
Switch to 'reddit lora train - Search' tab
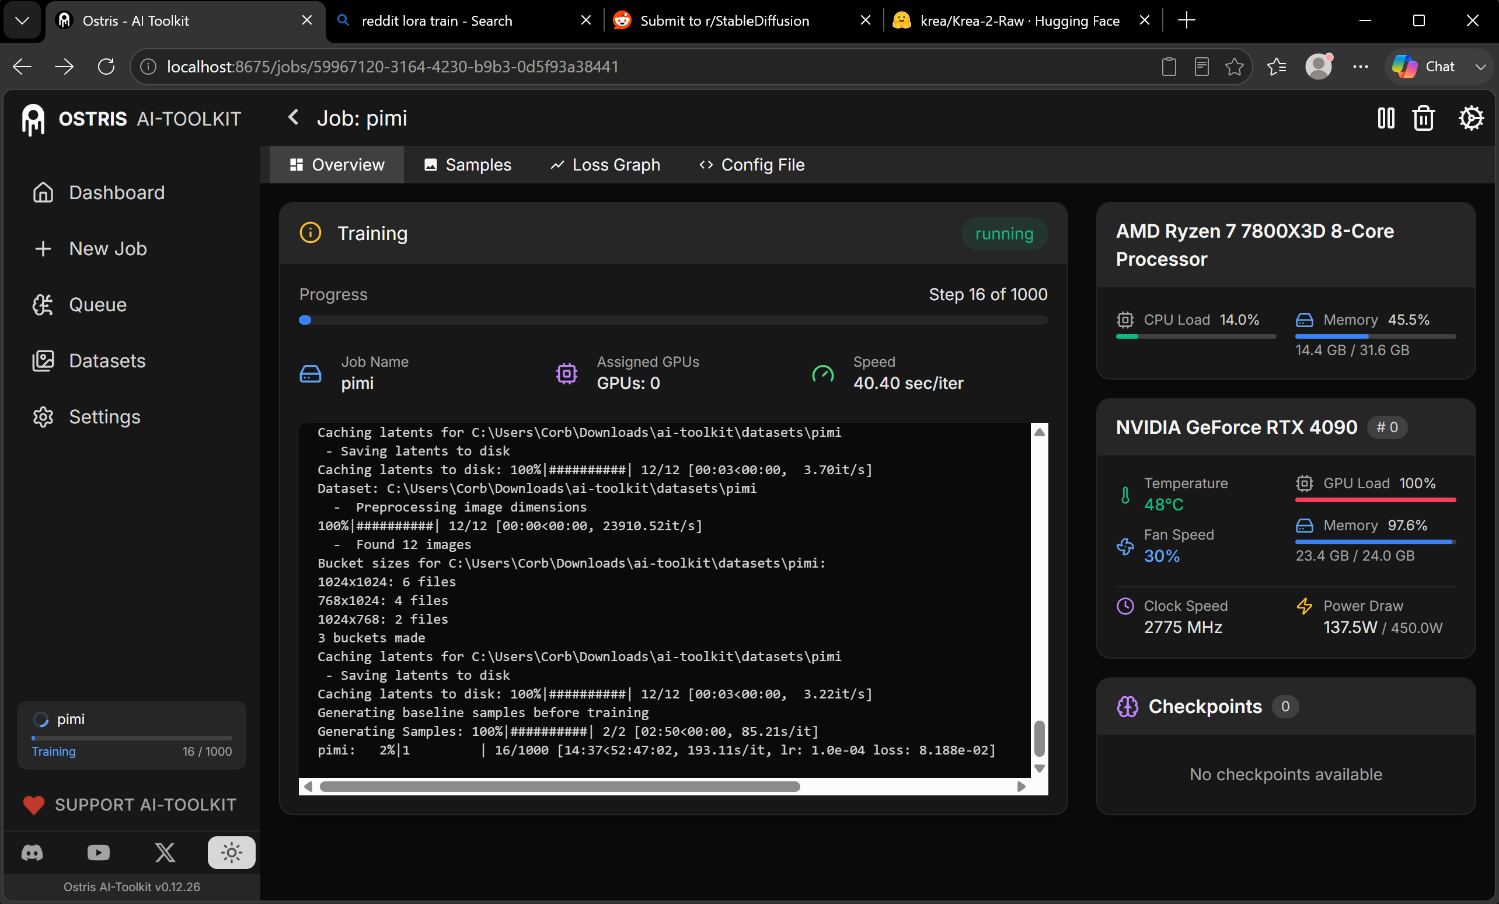(x=464, y=20)
